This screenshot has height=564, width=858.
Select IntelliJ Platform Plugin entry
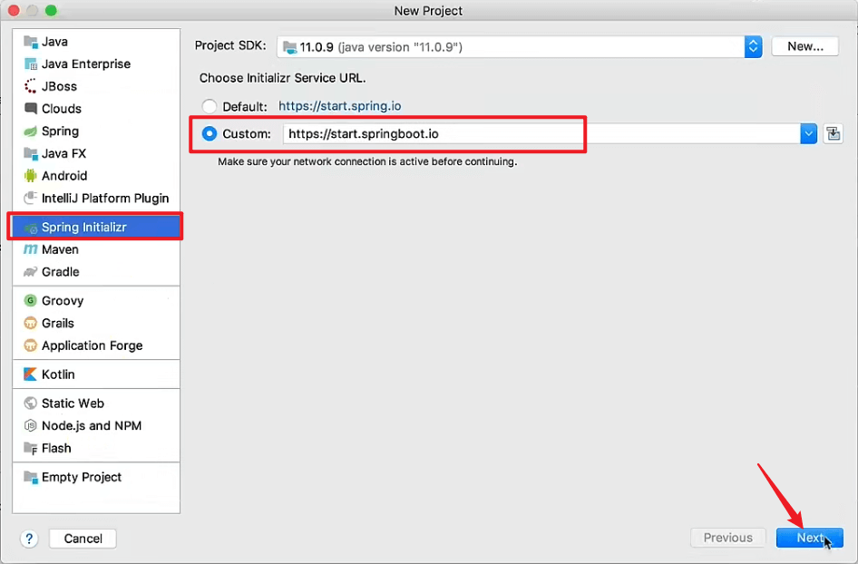click(x=96, y=198)
